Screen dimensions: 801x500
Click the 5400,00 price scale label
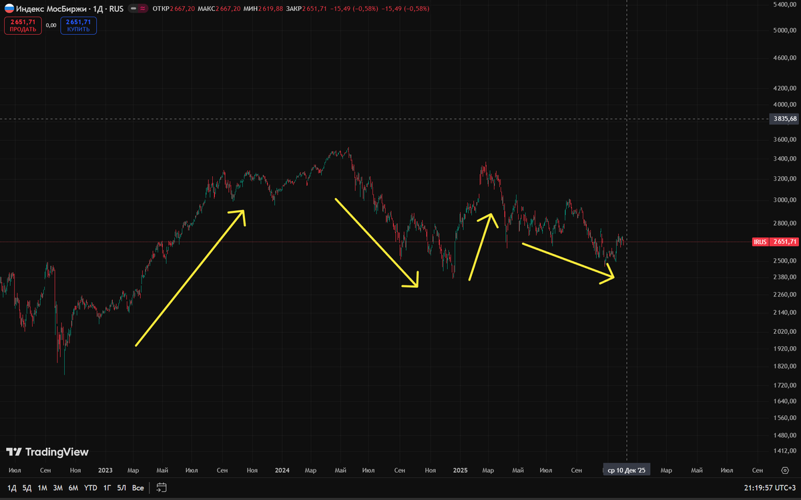coord(784,4)
